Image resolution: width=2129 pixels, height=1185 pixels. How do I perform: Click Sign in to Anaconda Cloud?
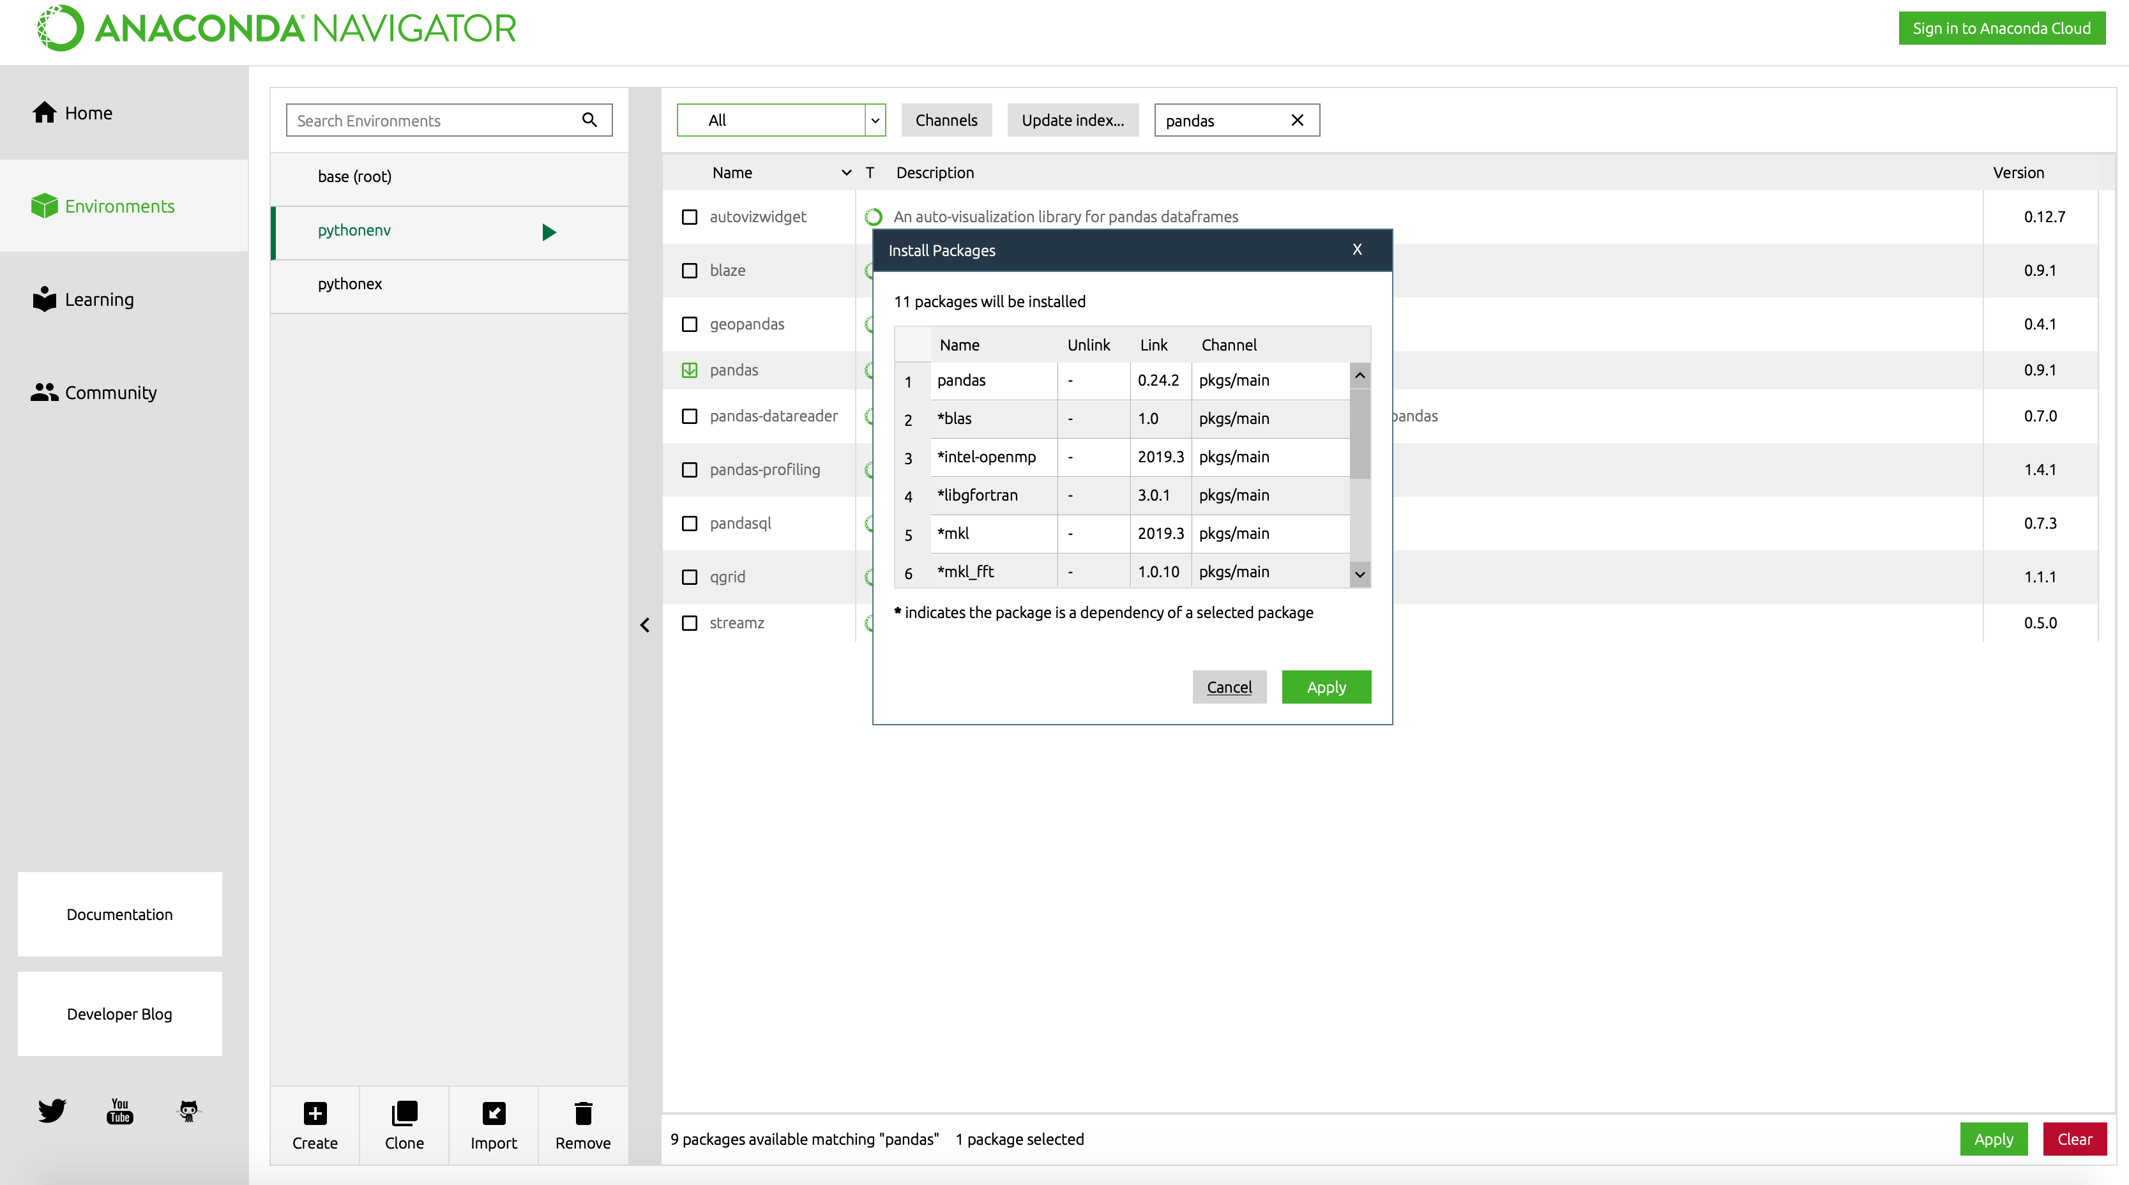(x=2001, y=28)
